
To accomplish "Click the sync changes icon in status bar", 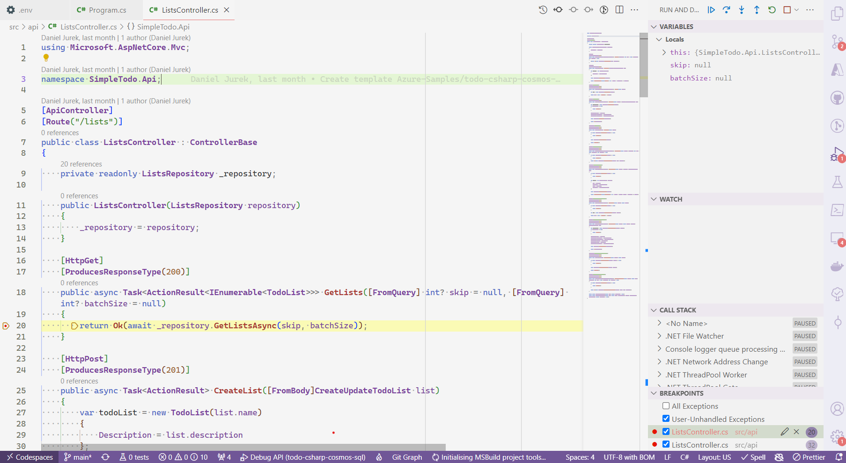I will pyautogui.click(x=105, y=457).
